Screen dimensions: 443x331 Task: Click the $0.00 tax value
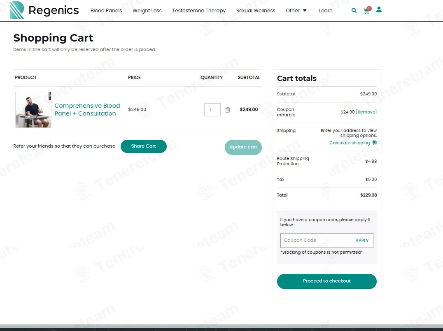(371, 179)
